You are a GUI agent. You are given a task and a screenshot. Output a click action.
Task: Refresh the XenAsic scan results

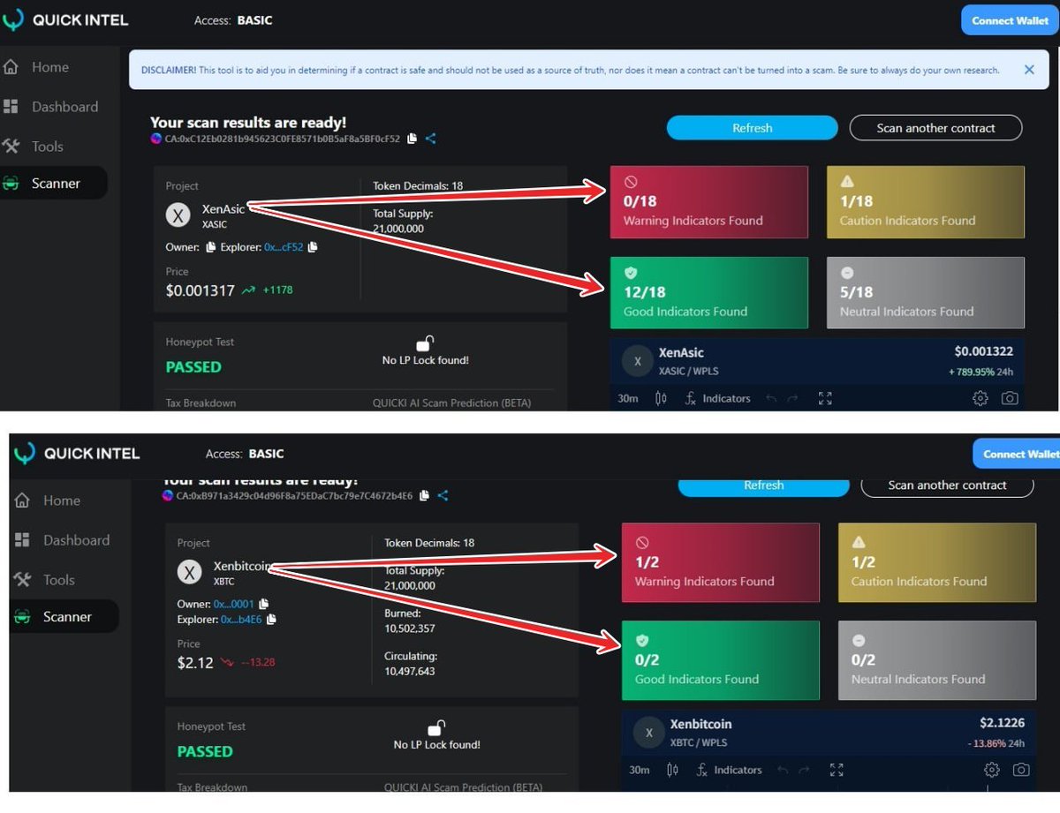[x=752, y=128]
